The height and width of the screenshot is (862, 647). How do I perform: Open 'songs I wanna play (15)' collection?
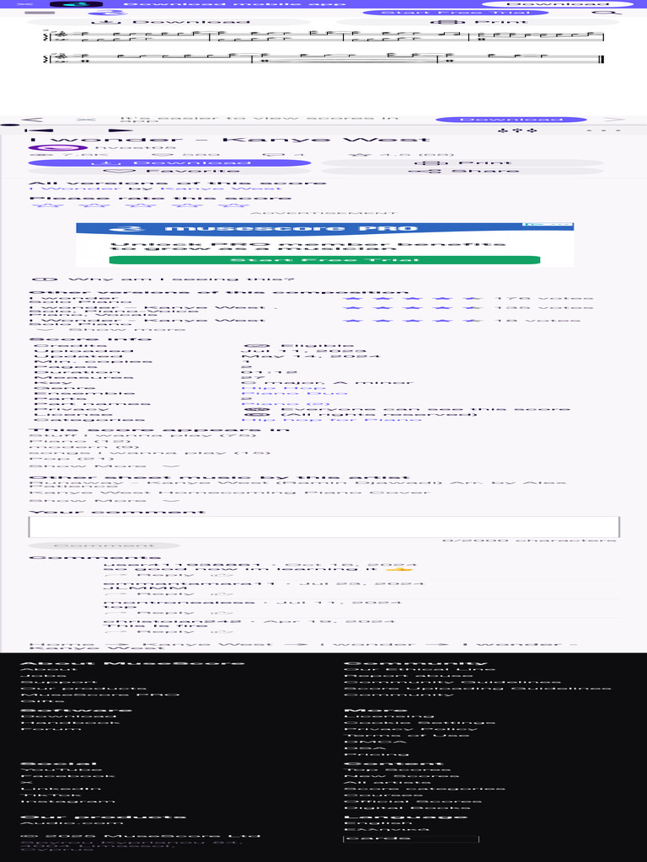(x=149, y=453)
